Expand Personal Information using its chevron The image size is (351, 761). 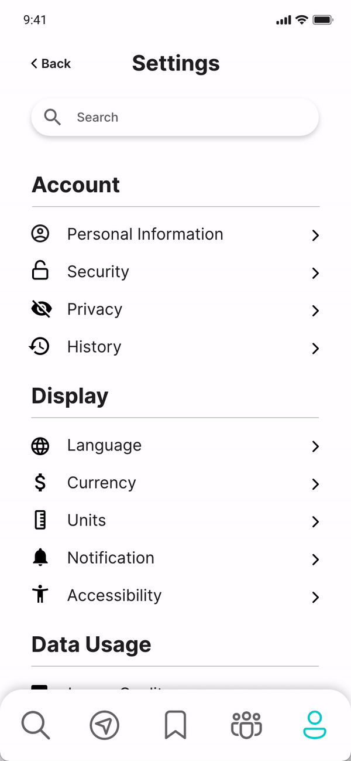coord(315,236)
